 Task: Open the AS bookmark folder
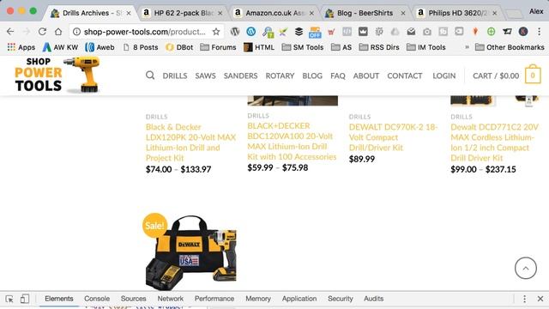(x=341, y=47)
